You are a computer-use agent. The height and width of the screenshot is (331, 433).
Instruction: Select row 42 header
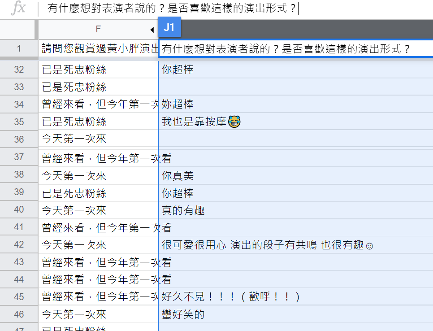[x=19, y=245]
